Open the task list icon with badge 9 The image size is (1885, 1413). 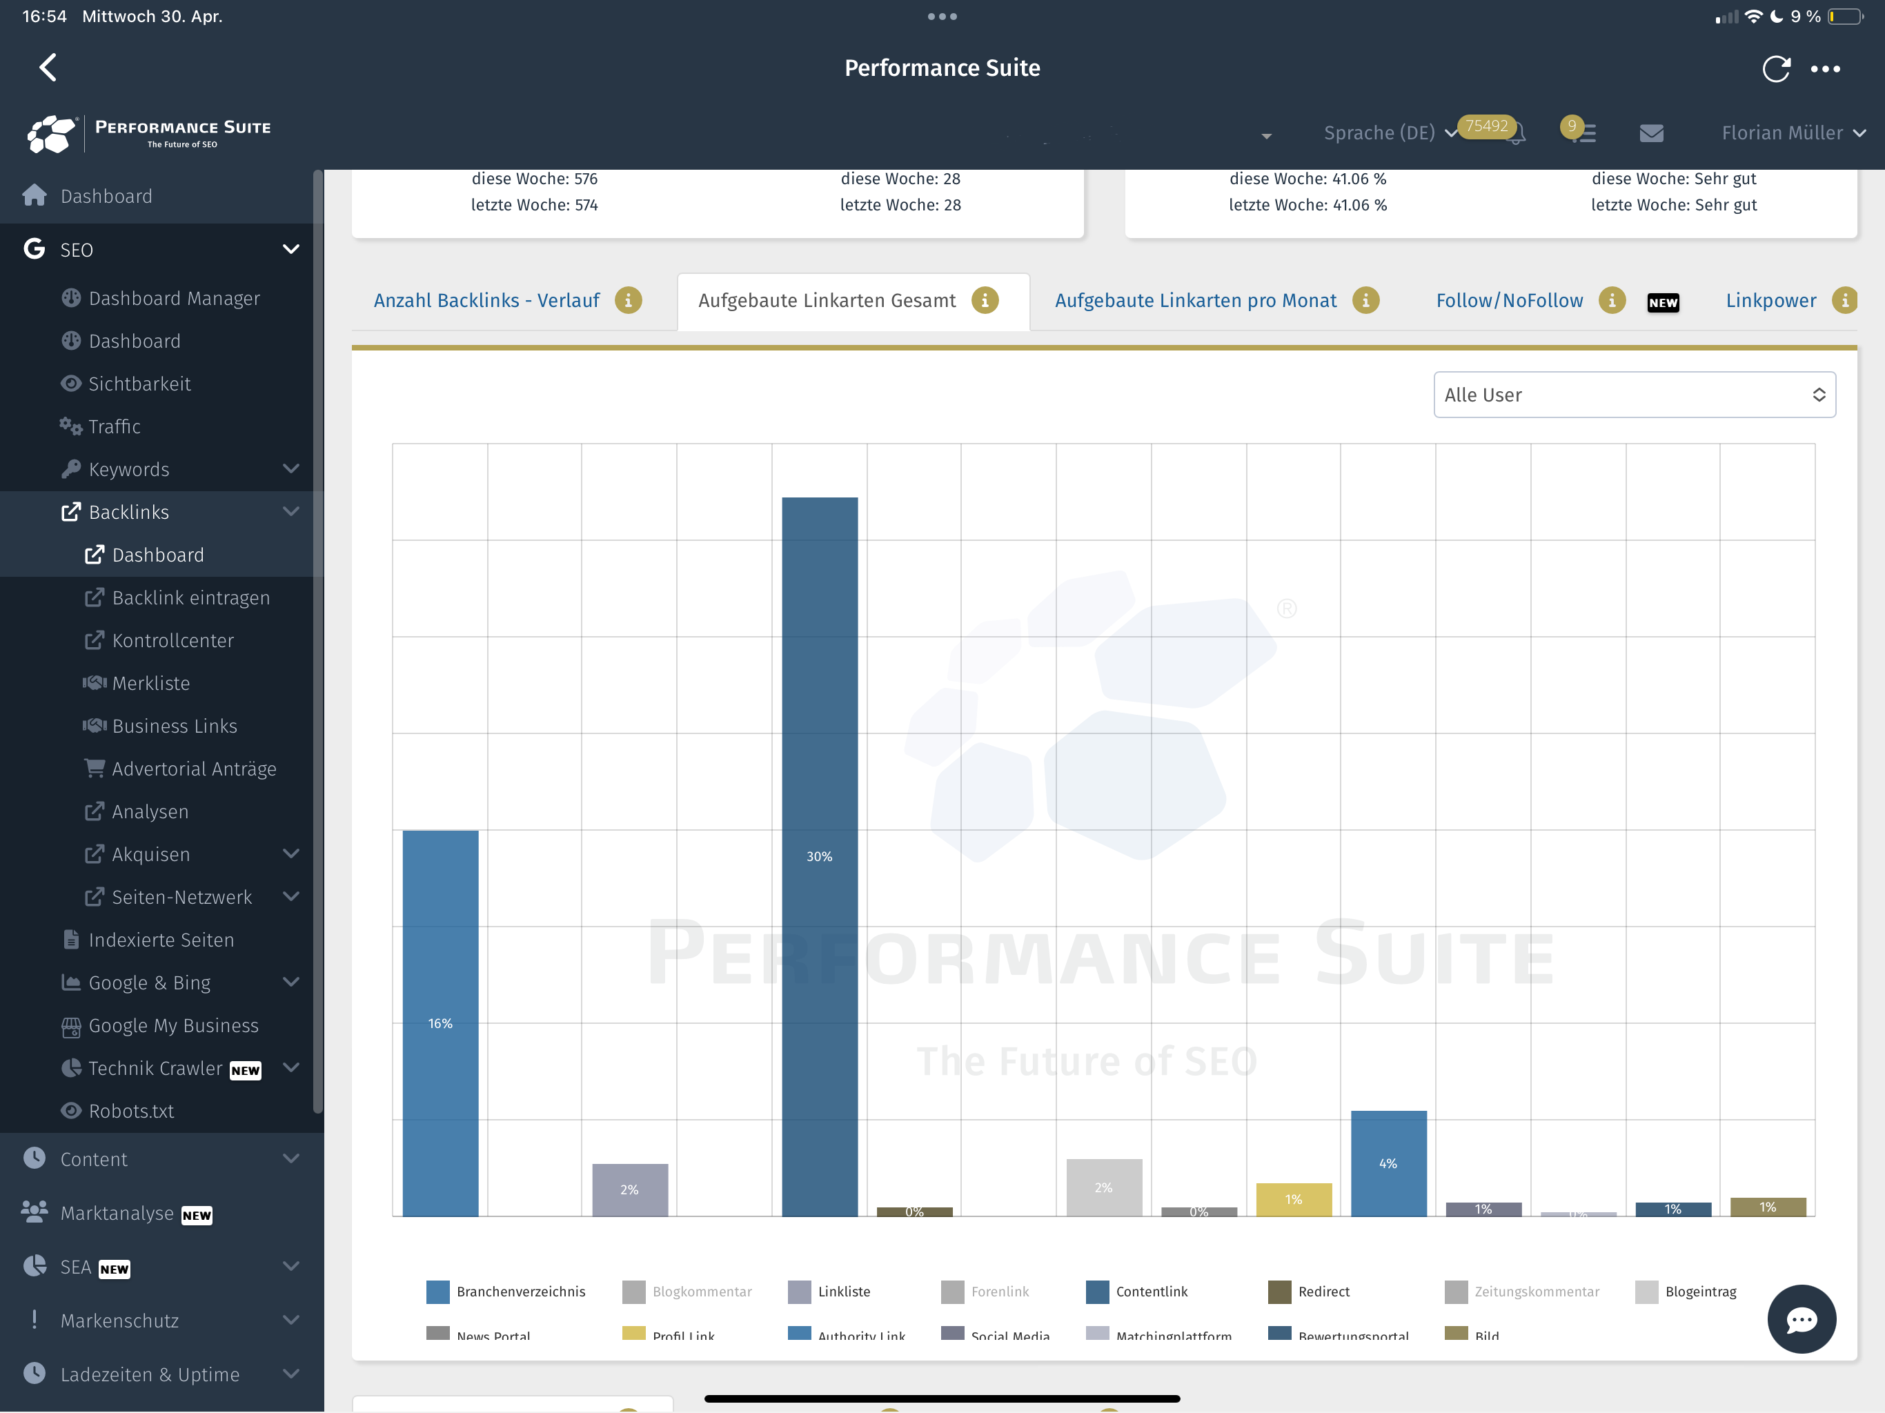pos(1584,133)
